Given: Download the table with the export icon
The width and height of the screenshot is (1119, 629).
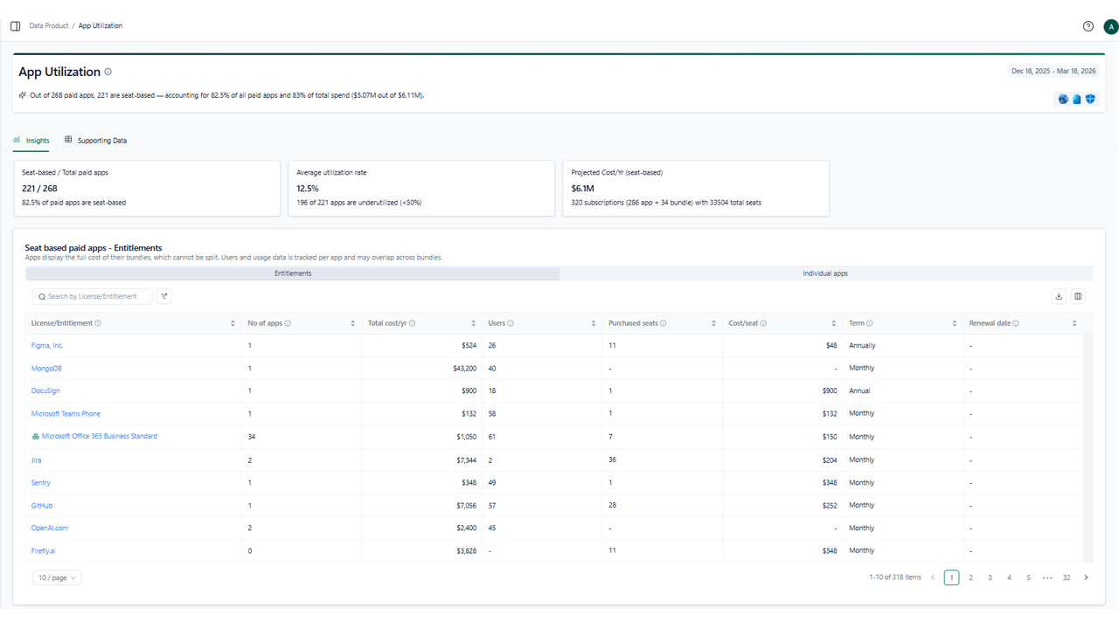Looking at the screenshot, I should 1059,296.
